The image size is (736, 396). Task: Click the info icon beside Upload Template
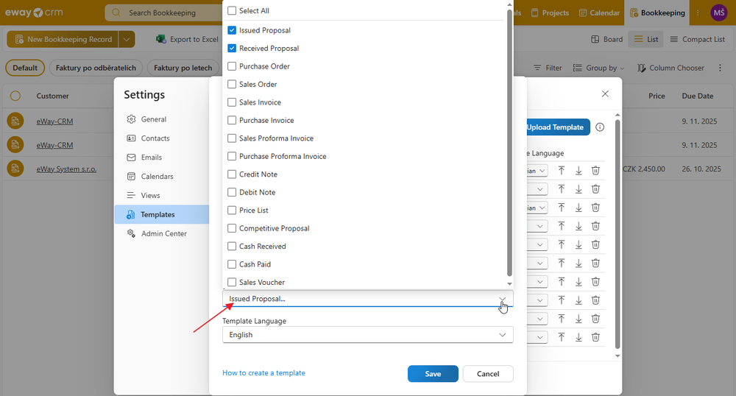(x=600, y=127)
